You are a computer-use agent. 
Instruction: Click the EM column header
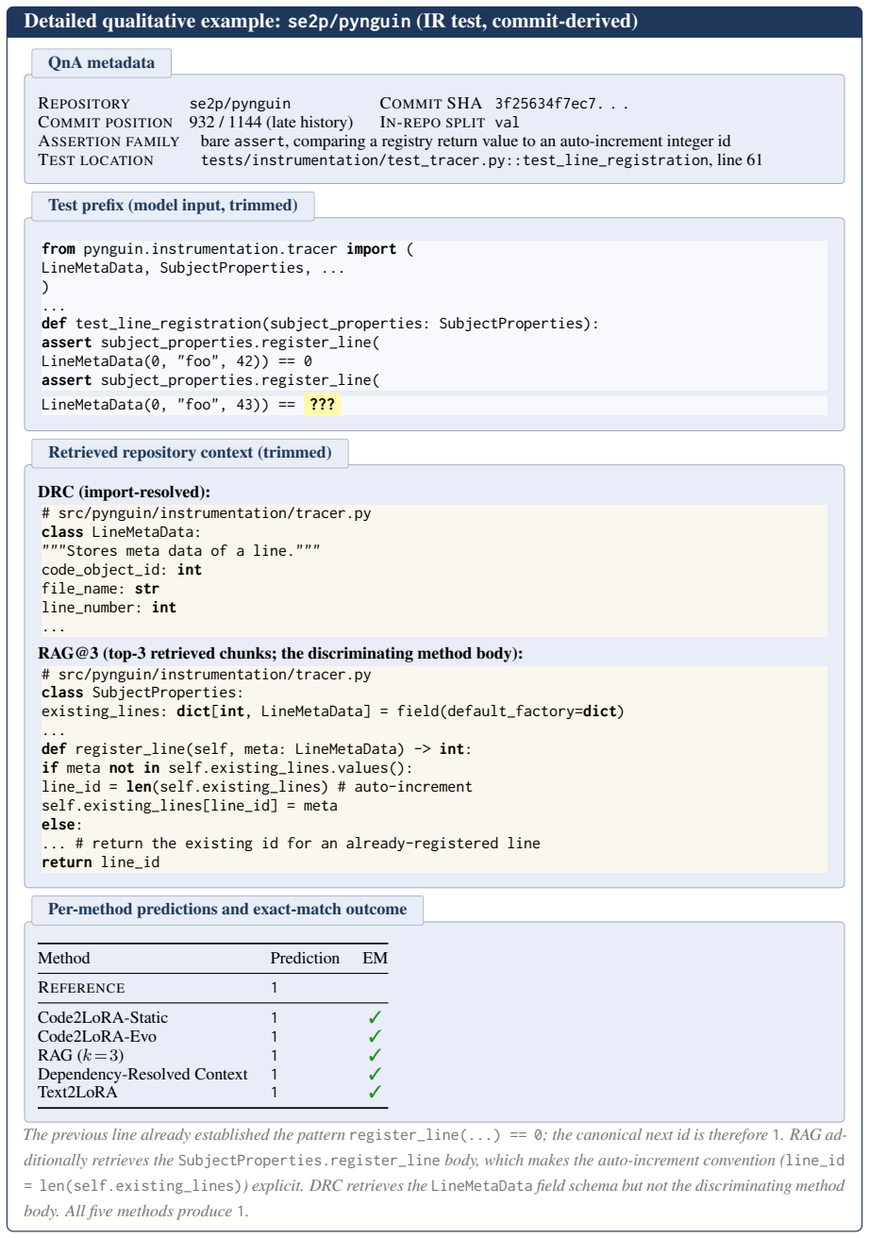[376, 958]
